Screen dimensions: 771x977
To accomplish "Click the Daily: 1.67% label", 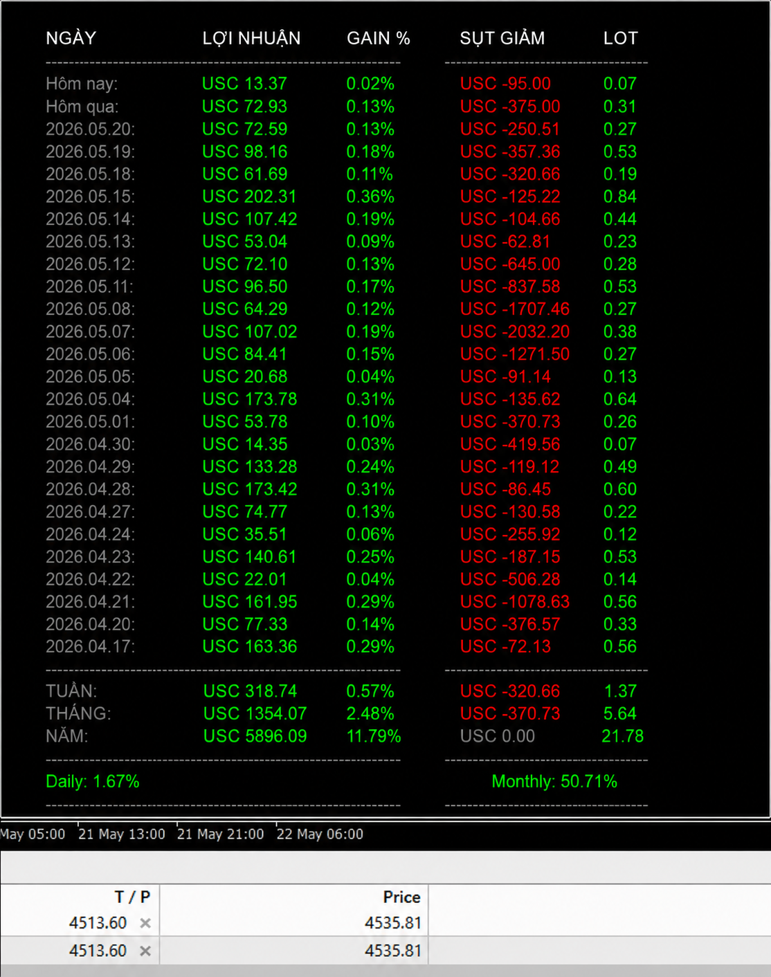I will click(x=93, y=781).
